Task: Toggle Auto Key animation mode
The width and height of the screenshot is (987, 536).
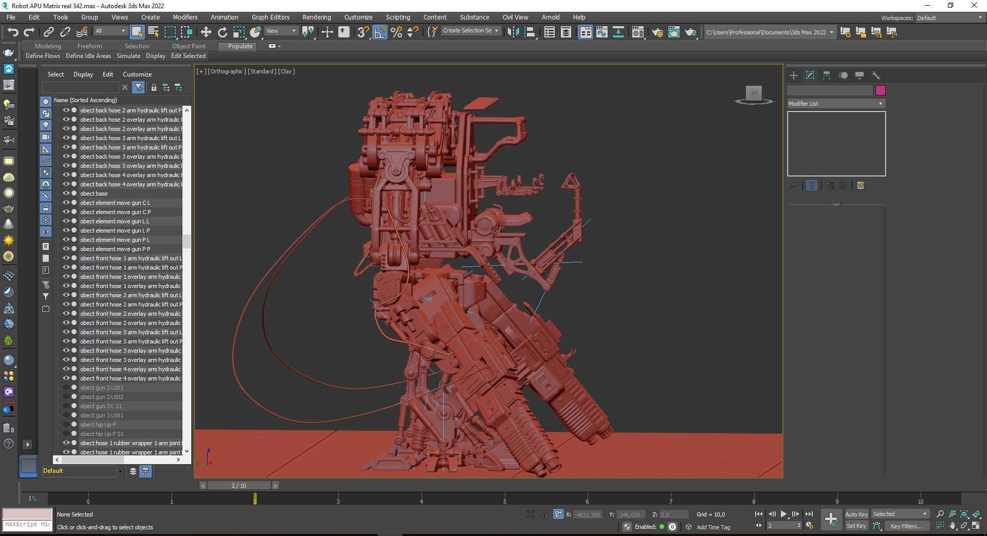Action: (x=856, y=514)
